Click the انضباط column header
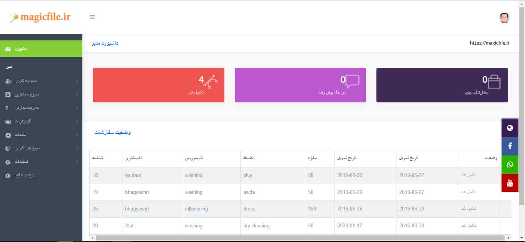This screenshot has height=242, width=525. [249, 159]
